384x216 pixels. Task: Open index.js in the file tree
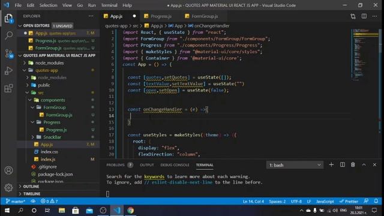point(48,159)
